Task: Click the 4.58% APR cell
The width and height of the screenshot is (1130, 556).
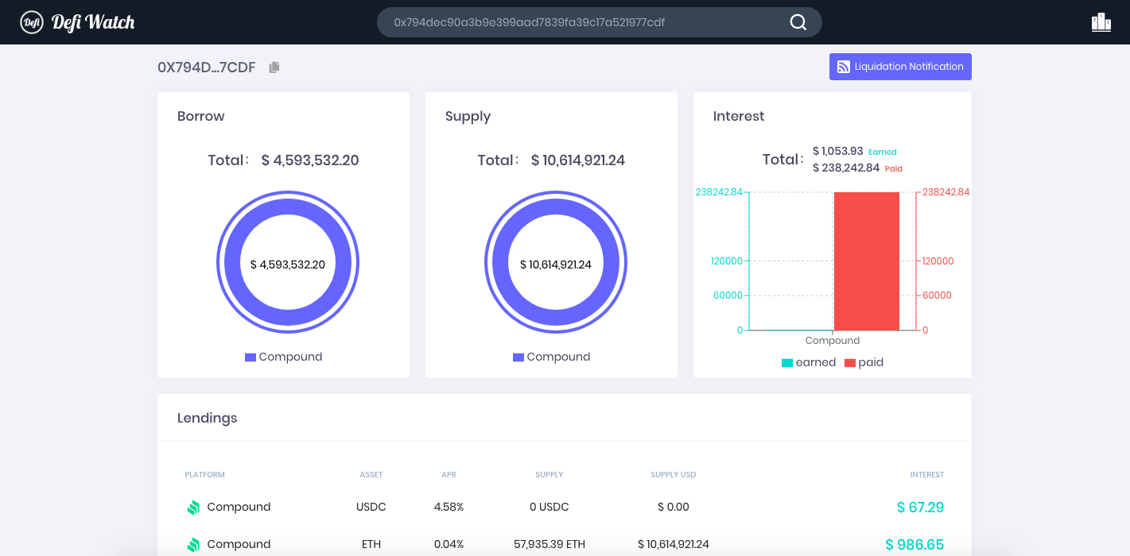Action: [x=449, y=507]
